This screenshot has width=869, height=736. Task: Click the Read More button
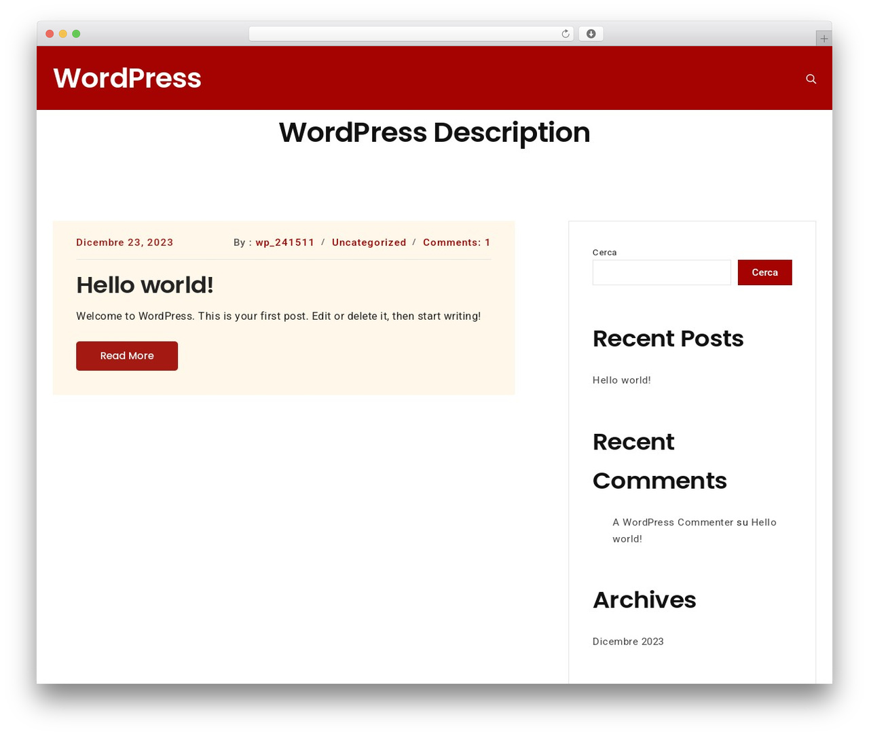point(127,356)
